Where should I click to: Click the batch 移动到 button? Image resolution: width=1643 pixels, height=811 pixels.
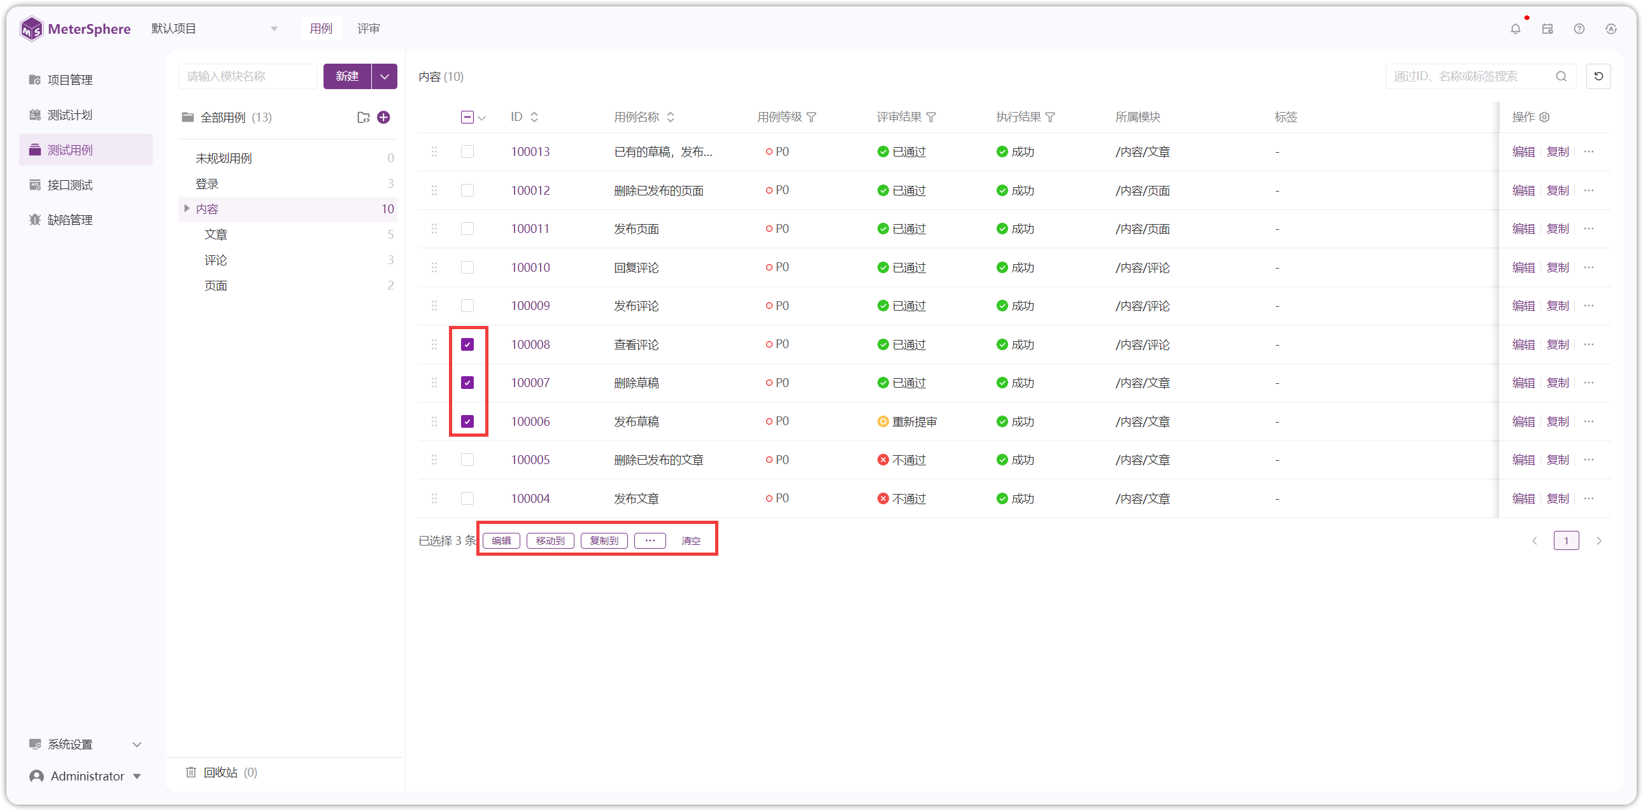(x=550, y=540)
